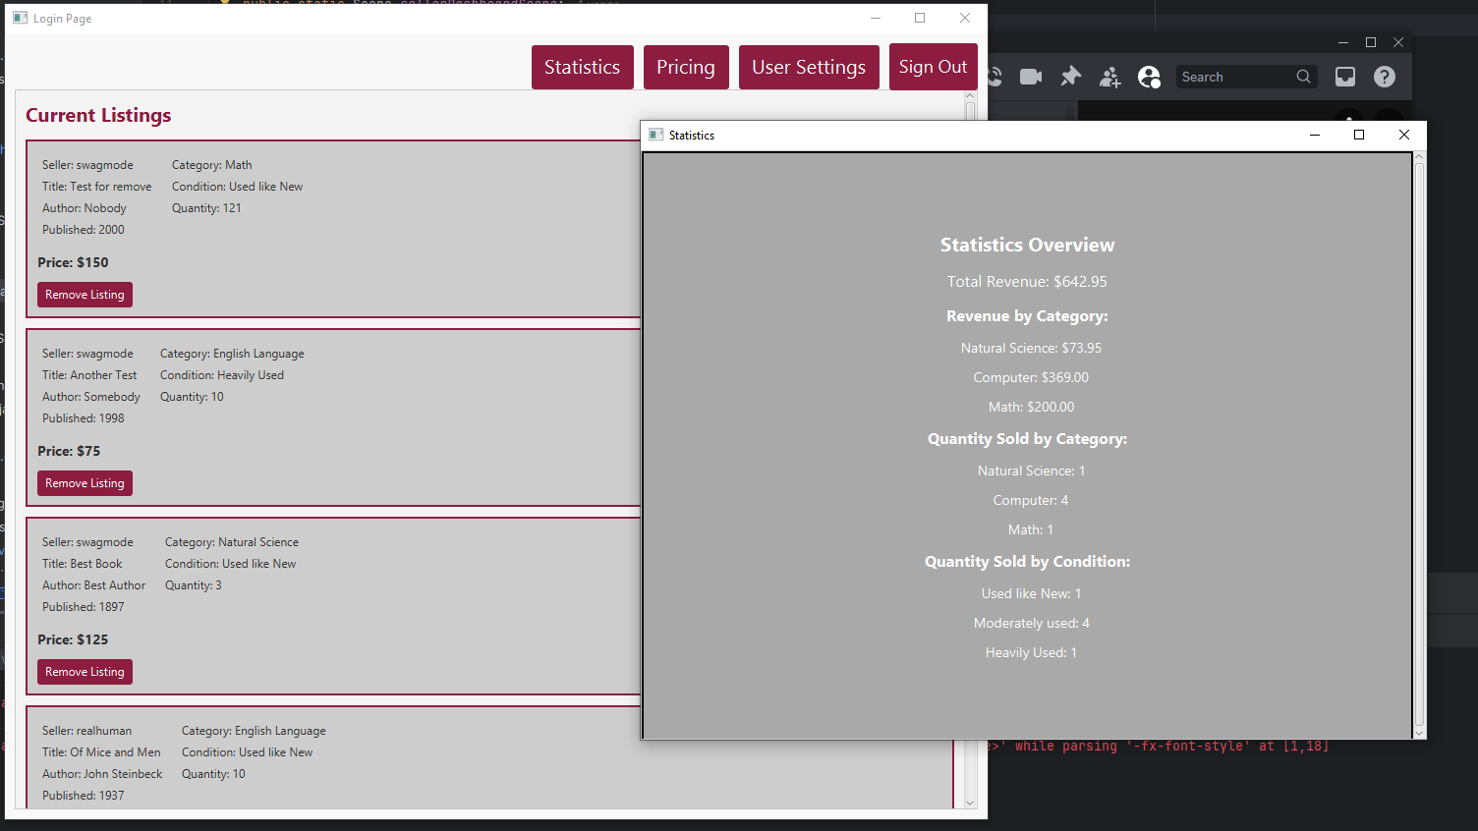Remove the 'Another Test' listing

coord(85,483)
